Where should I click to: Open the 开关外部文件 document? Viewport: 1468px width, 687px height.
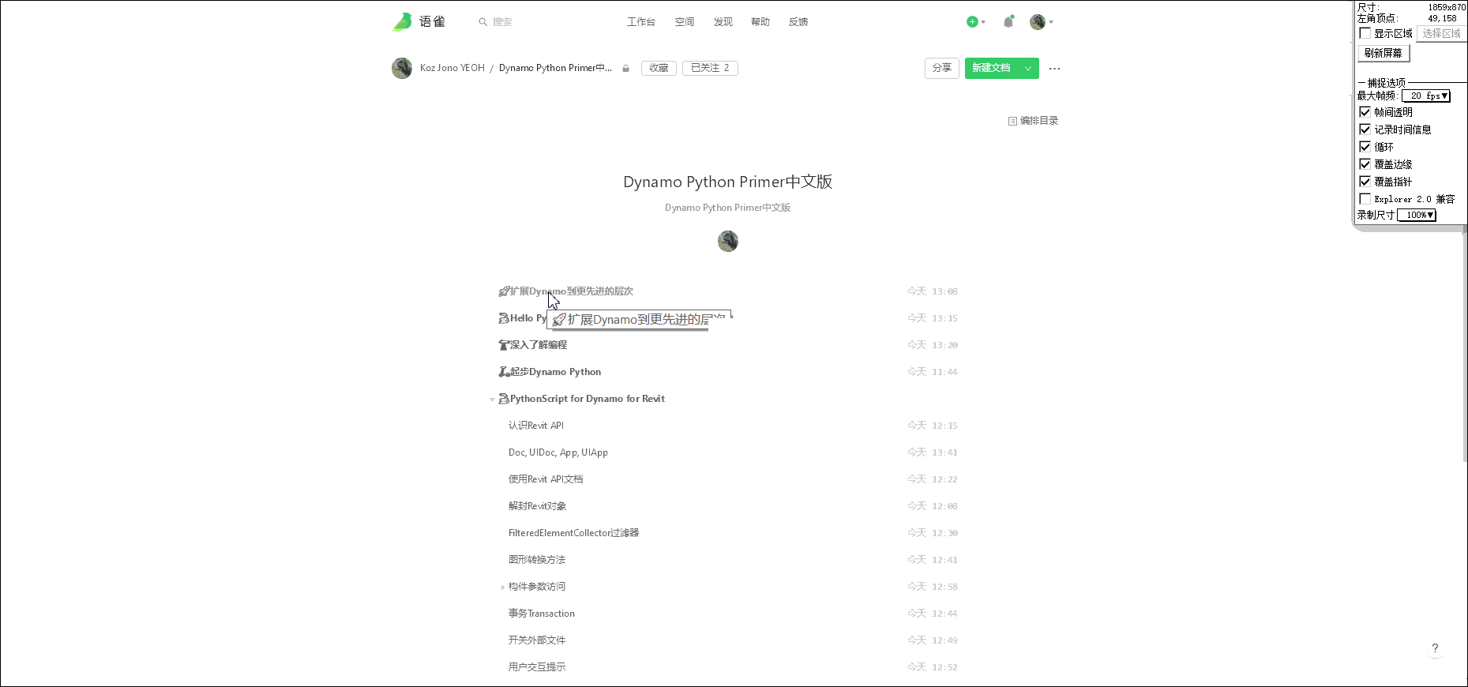[537, 640]
